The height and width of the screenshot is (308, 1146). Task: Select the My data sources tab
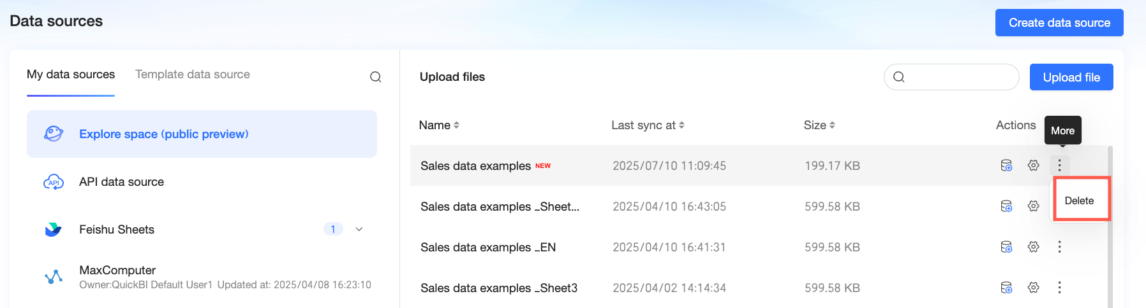71,74
